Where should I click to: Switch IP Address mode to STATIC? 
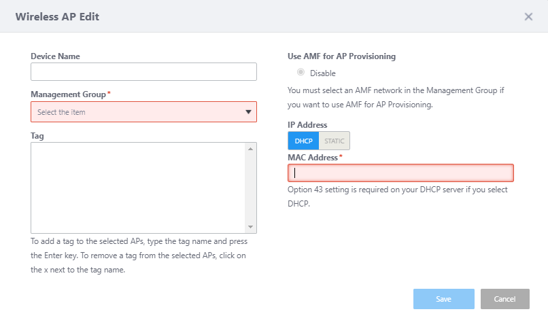coord(334,141)
